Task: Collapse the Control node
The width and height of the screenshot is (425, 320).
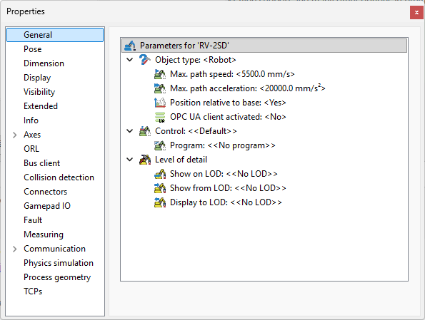Action: click(130, 131)
